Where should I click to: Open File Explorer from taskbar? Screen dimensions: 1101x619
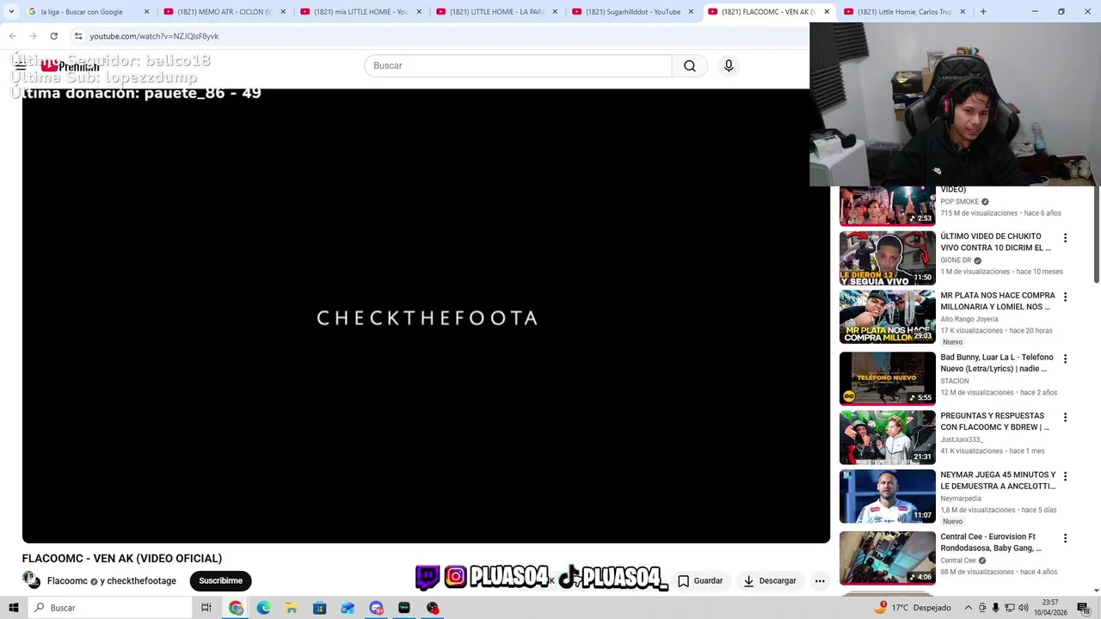(292, 608)
